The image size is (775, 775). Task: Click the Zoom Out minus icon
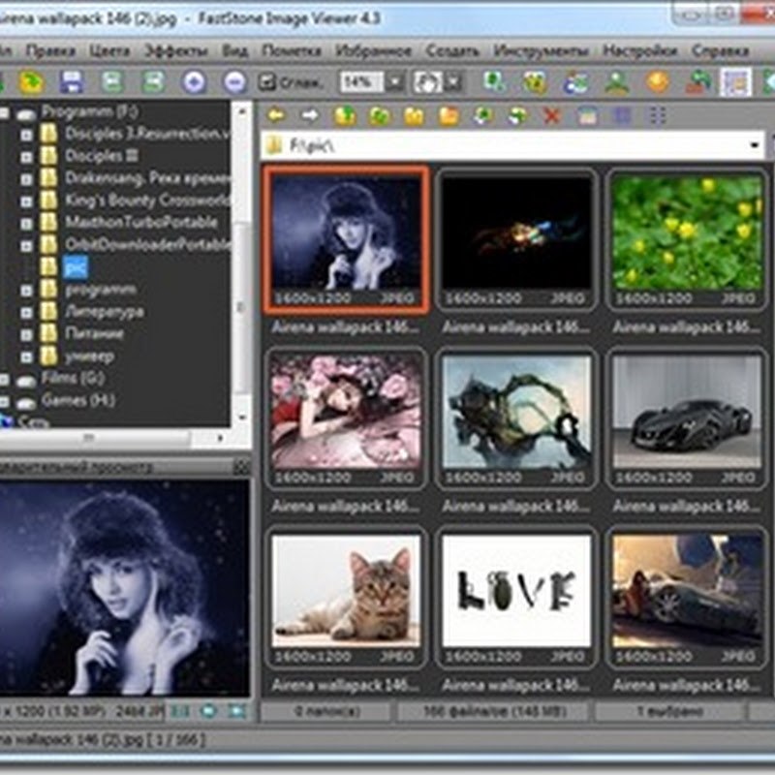(233, 82)
